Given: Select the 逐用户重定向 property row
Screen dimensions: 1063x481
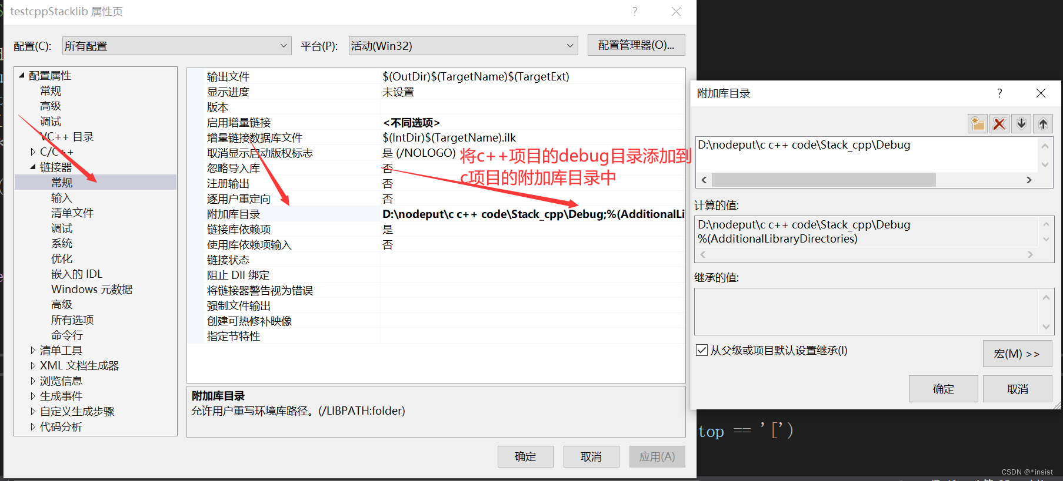Looking at the screenshot, I should (436, 199).
